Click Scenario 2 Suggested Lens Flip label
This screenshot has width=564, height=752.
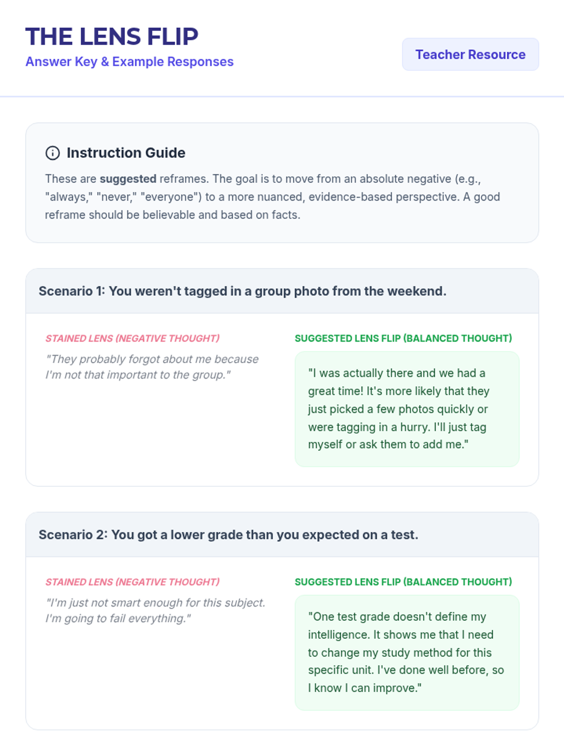coord(403,582)
